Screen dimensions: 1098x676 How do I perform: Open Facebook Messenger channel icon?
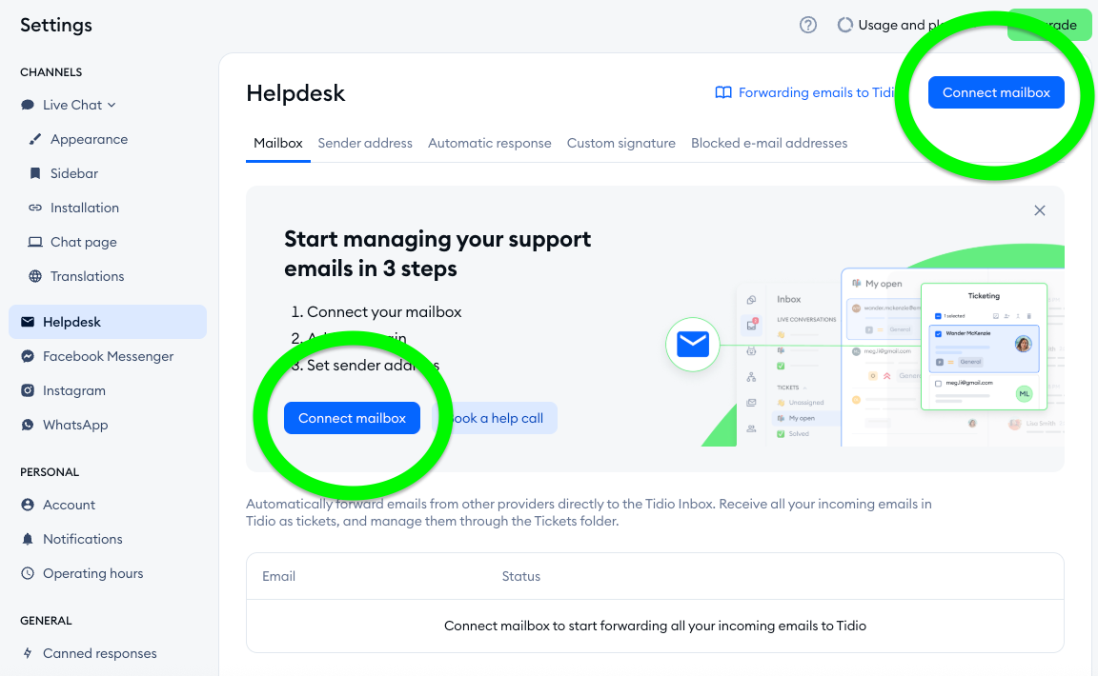28,356
